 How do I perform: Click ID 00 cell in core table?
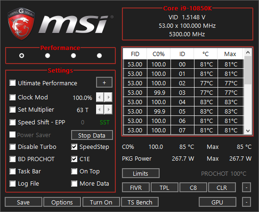(x=182, y=64)
